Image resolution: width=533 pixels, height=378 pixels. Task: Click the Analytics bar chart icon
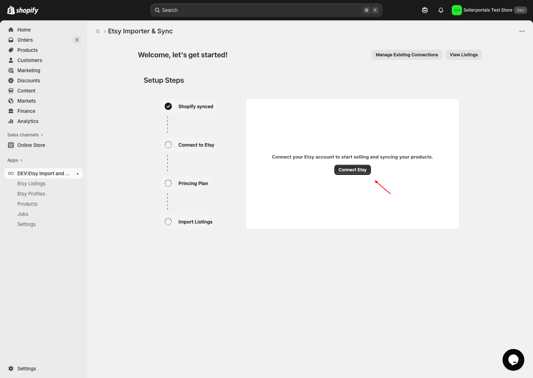click(11, 121)
